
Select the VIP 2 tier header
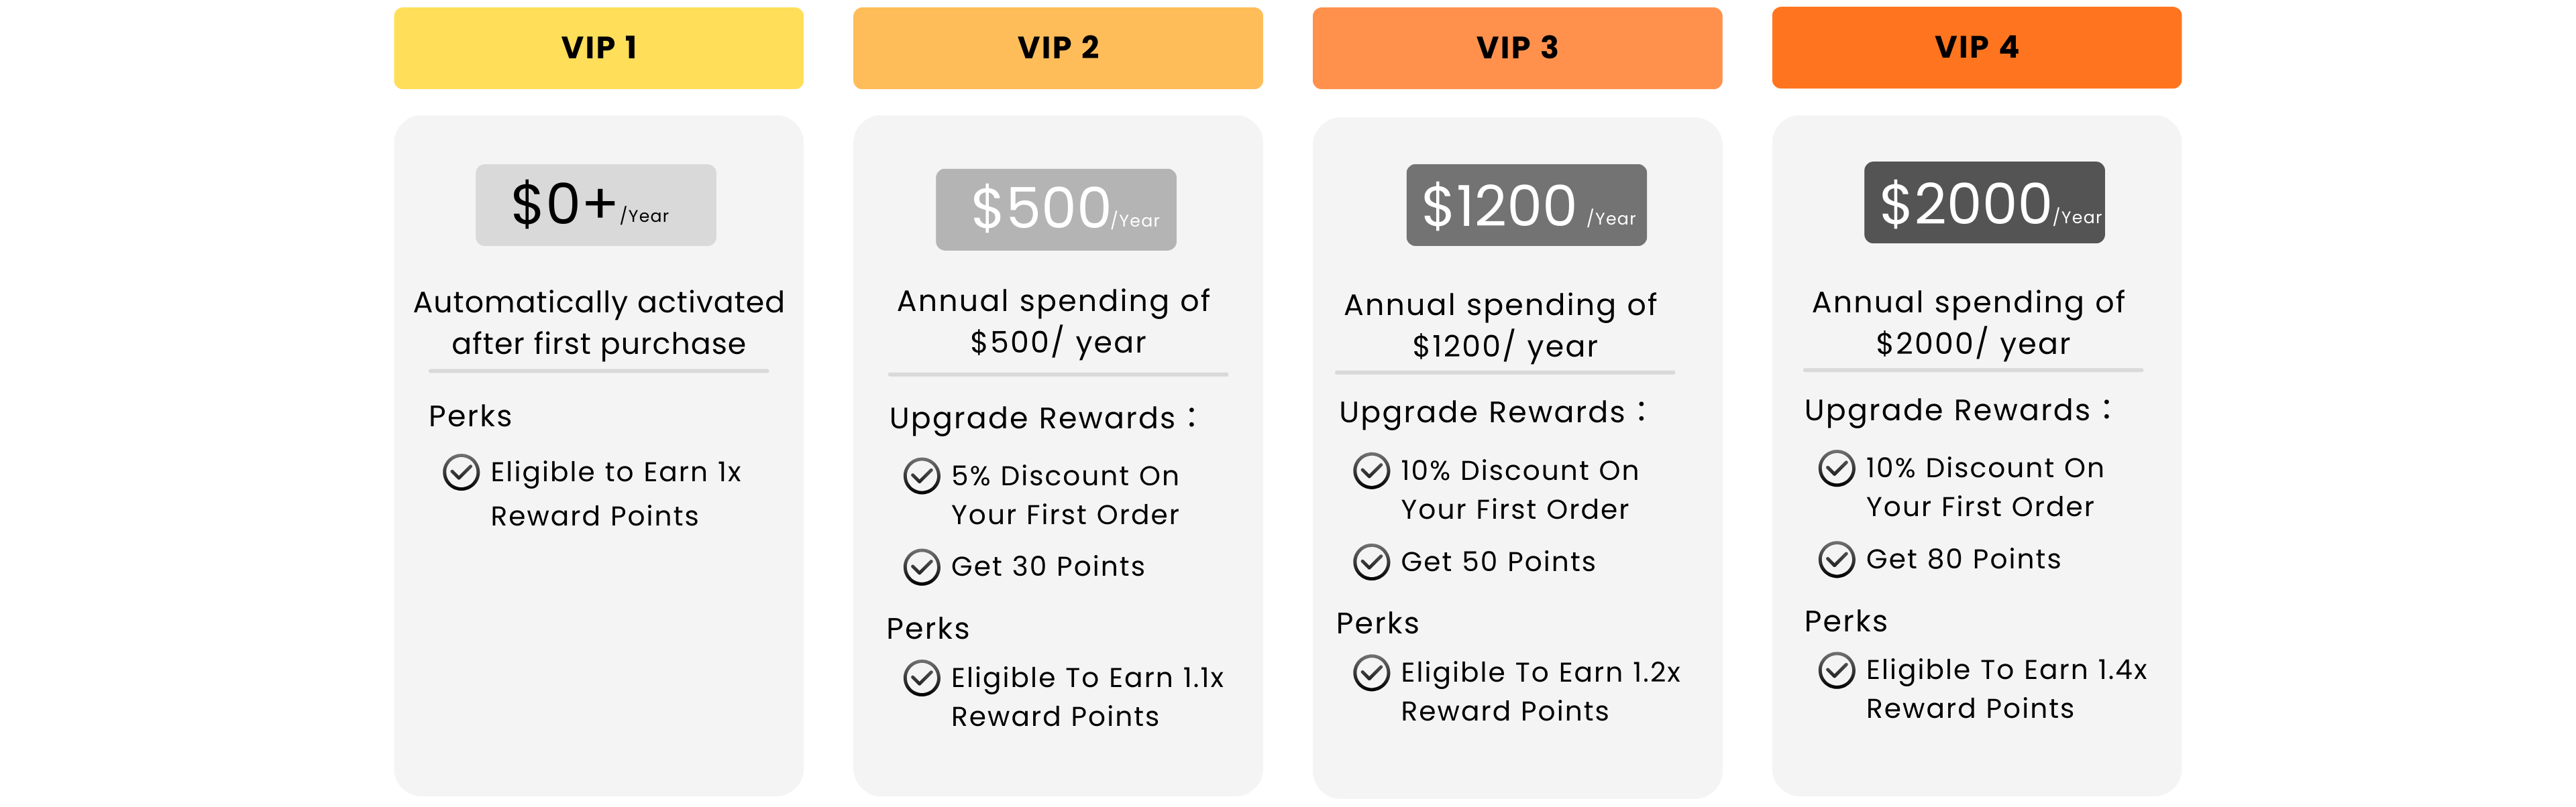pos(1057,48)
